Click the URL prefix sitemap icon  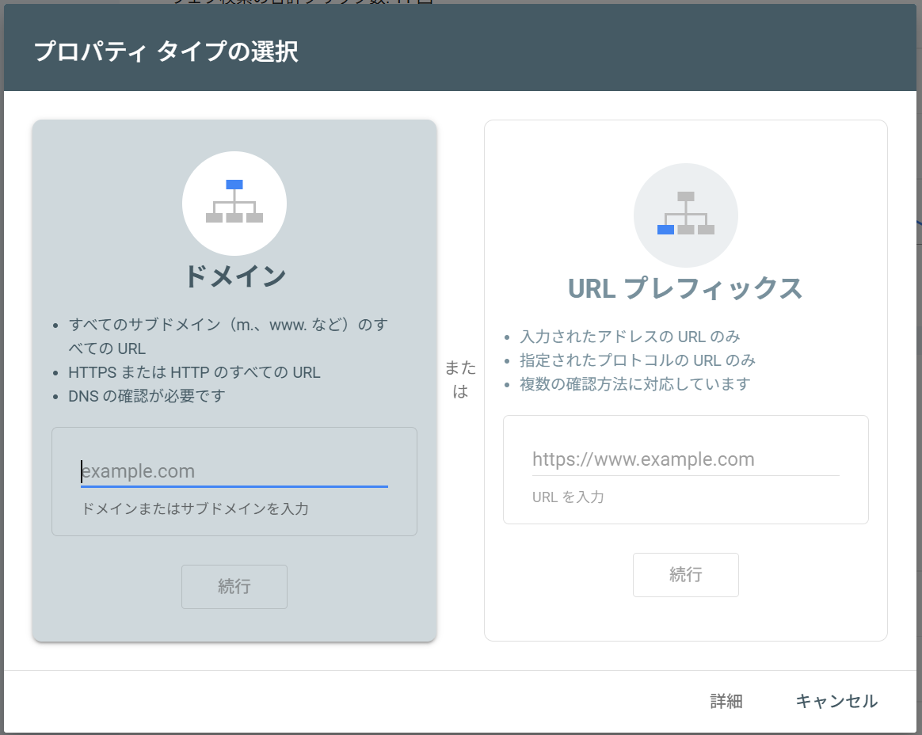pyautogui.click(x=686, y=215)
